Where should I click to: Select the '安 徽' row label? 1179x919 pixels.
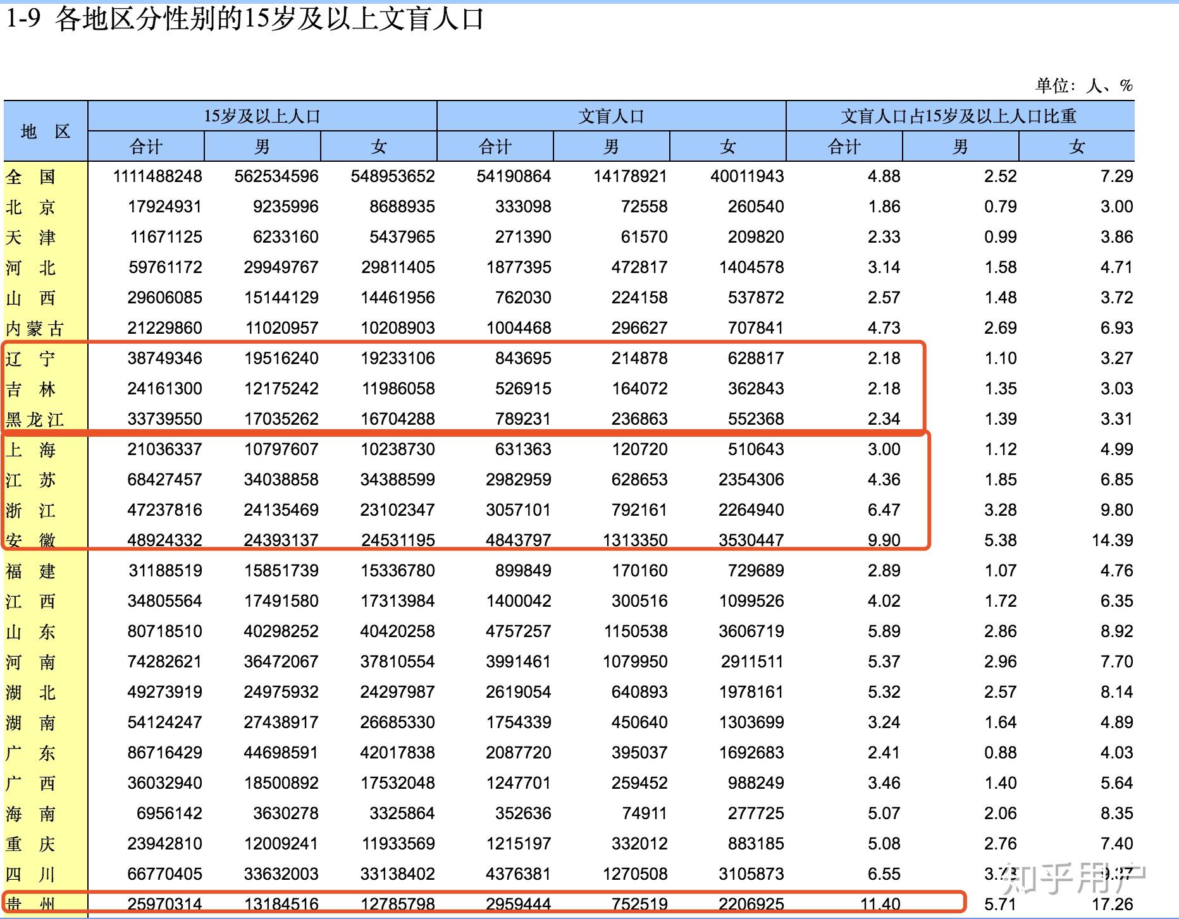(x=31, y=541)
